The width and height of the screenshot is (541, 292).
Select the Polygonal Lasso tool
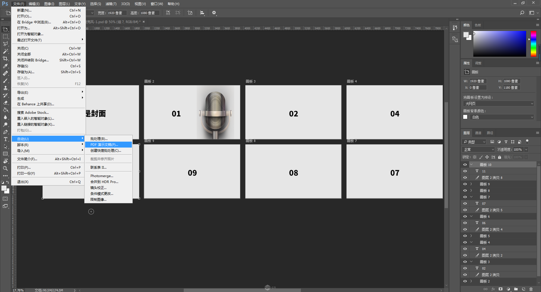[x=5, y=44]
